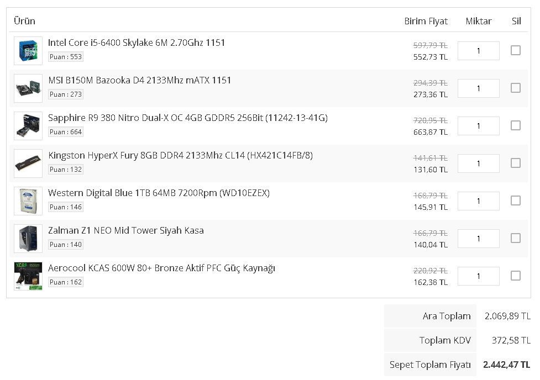The width and height of the screenshot is (540, 380).
Task: Tick the delete checkbox for Aerocool KCAS 600W
Action: (516, 276)
